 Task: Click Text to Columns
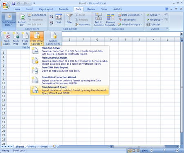[99, 20]
